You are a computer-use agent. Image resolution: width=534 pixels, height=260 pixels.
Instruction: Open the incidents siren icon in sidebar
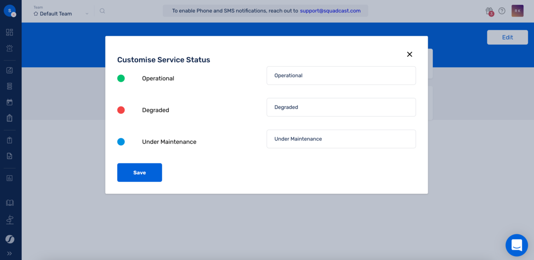10,48
